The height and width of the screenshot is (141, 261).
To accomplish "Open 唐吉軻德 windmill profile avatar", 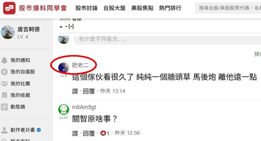I will [x=8, y=32].
